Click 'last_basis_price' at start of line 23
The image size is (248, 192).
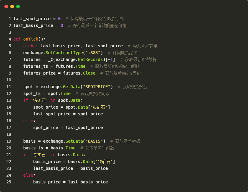[53, 168]
